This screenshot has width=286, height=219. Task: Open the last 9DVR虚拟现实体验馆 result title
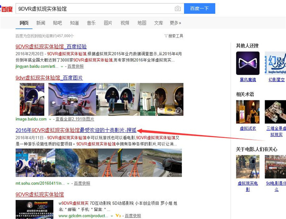(x=40, y=195)
